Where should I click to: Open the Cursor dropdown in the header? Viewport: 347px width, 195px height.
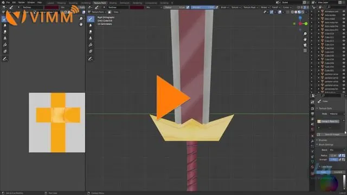click(287, 7)
